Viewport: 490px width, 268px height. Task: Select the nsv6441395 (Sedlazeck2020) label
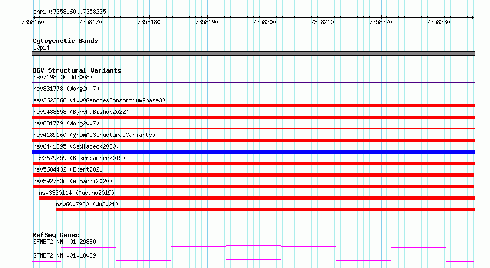click(76, 146)
